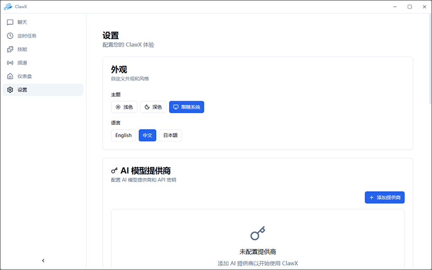Click the 设置 gear icon
Screen dimensions: 432x270
pyautogui.click(x=10, y=90)
